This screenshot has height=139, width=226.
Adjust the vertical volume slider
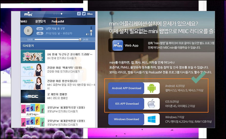pos(91,31)
